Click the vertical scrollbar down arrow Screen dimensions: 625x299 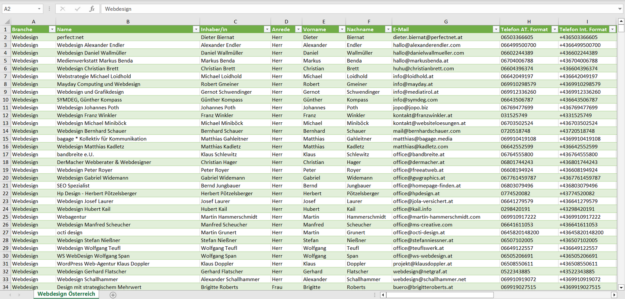[621, 287]
